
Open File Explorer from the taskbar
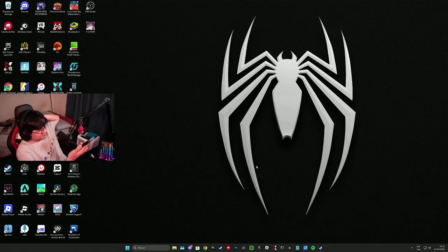point(174,248)
